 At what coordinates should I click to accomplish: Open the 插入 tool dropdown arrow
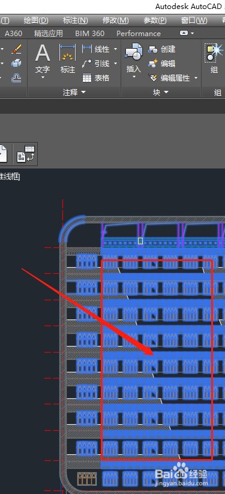pos(134,77)
